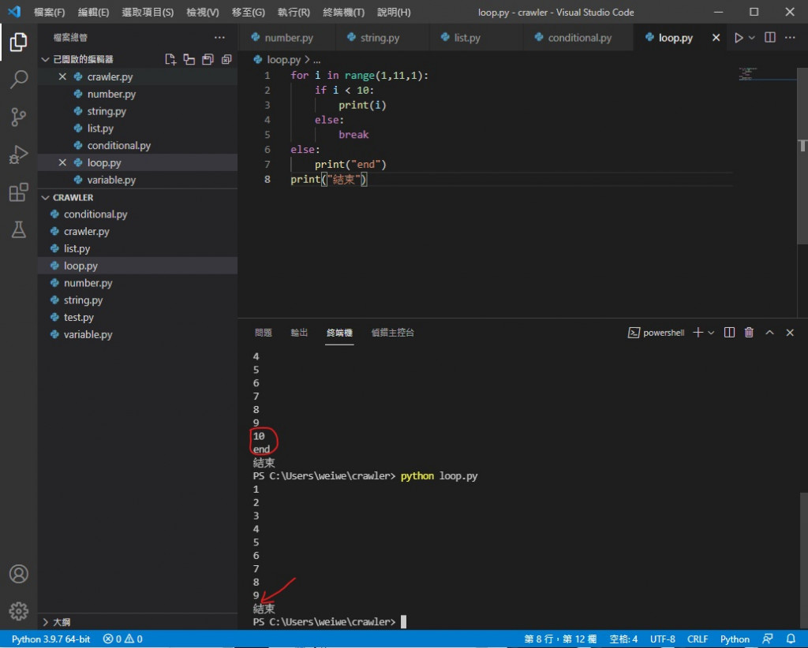Click New Untitled File icon in open editors
Screen dimensions: 808x648
coord(170,59)
